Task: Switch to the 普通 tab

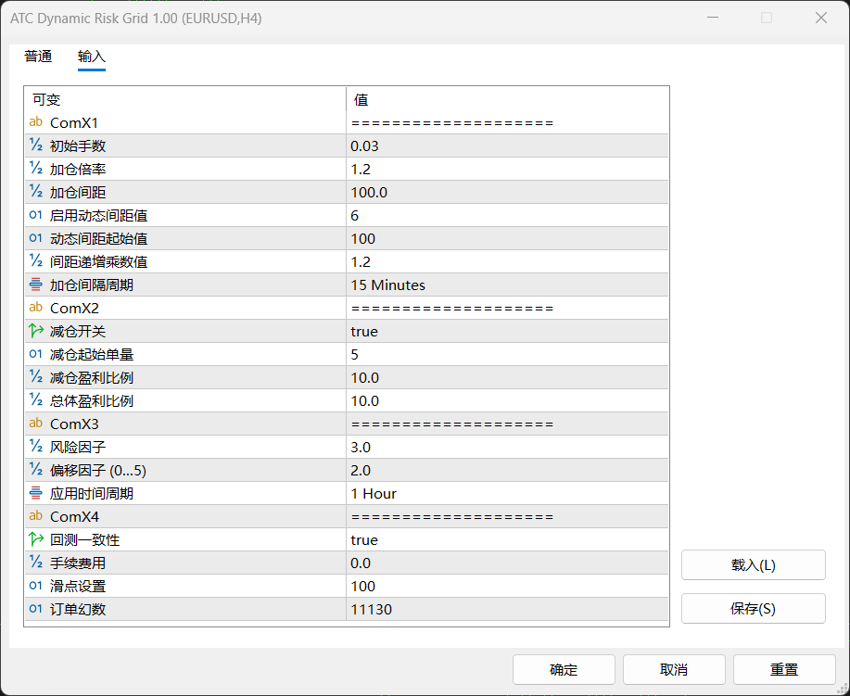Action: (39, 57)
